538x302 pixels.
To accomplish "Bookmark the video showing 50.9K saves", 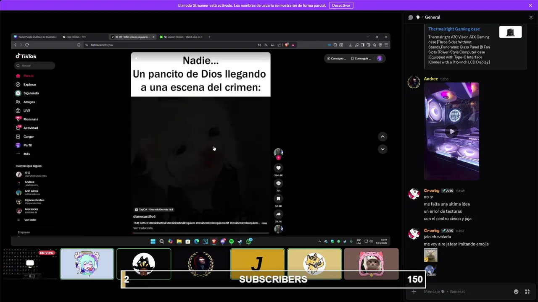I will (278, 199).
